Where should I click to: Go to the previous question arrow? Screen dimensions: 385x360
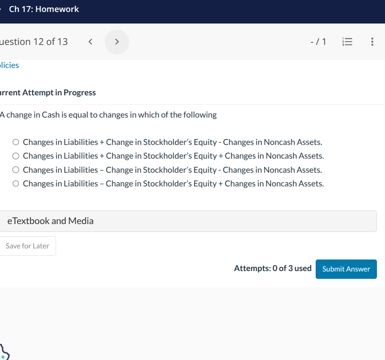90,42
